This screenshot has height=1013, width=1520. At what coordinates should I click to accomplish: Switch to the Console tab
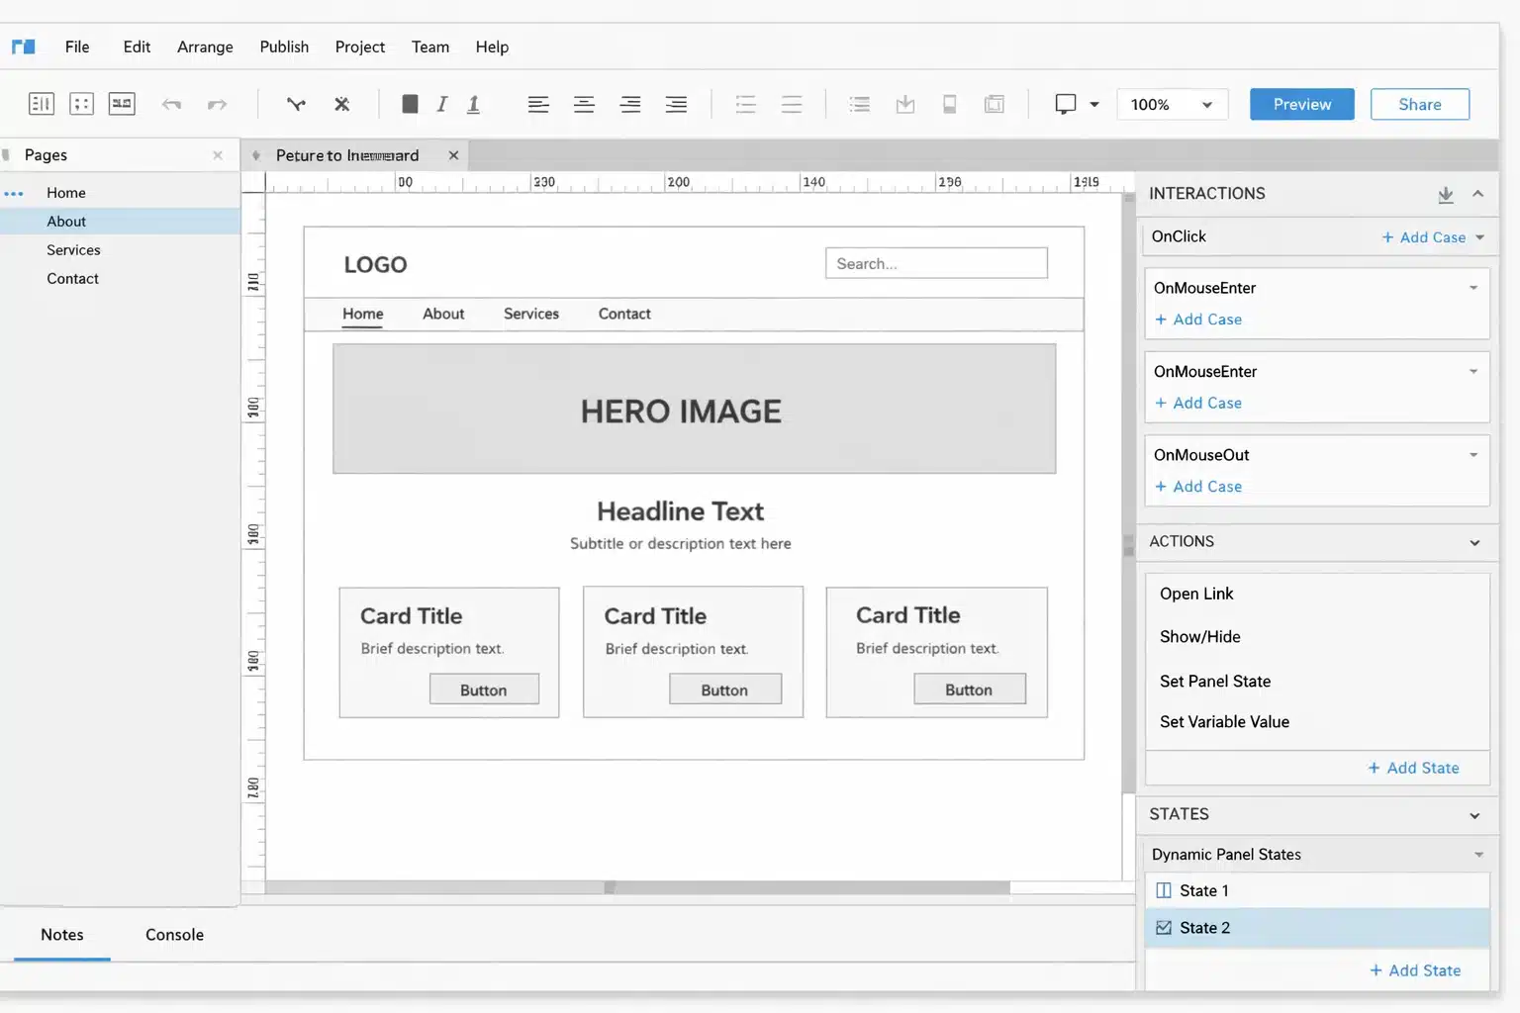click(x=174, y=934)
